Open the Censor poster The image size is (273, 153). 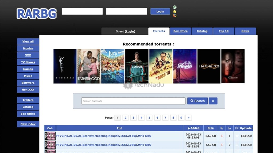(x=137, y=66)
